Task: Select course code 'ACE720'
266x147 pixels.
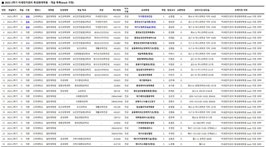Action: coord(117,144)
